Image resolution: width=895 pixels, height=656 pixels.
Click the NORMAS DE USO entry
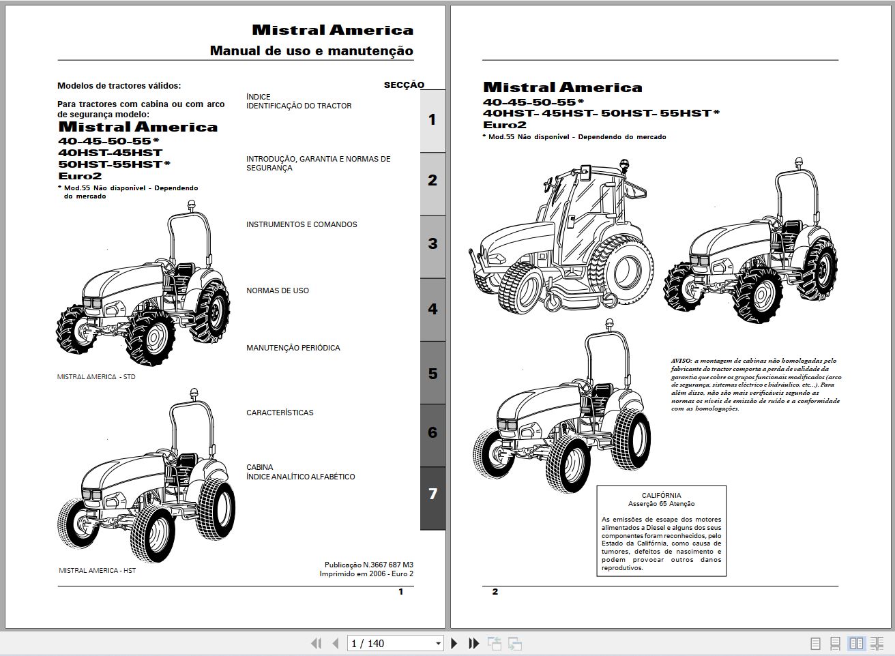pyautogui.click(x=278, y=290)
